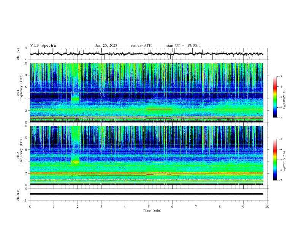Viewport: 301px width, 232px height.
Task: Click the "ch.1(V)" waveform axis label
Action: coord(18,54)
